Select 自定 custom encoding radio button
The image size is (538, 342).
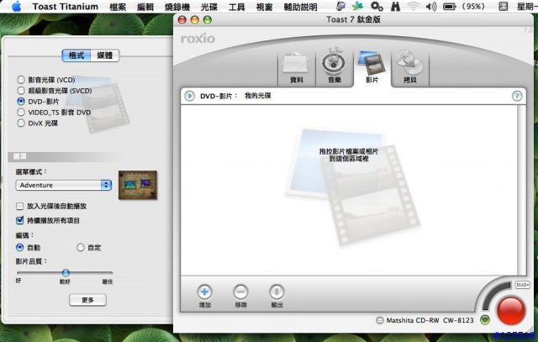point(81,247)
